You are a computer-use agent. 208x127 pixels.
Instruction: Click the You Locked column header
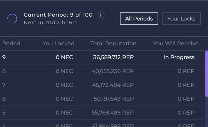point(58,44)
